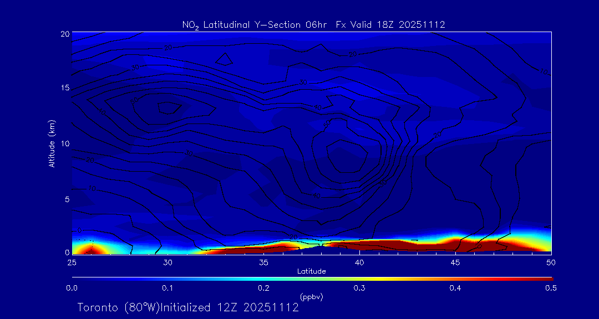Click altitude axis tick label 15
This screenshot has width=599, height=319.
(64, 88)
